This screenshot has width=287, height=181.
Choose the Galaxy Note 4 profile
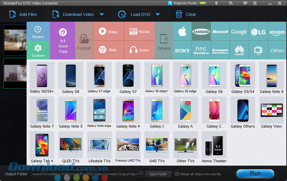coord(128,113)
